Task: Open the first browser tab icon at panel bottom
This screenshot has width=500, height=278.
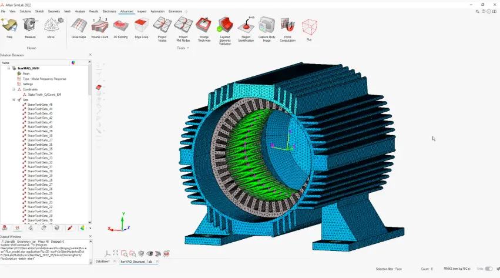Action: click(5, 228)
